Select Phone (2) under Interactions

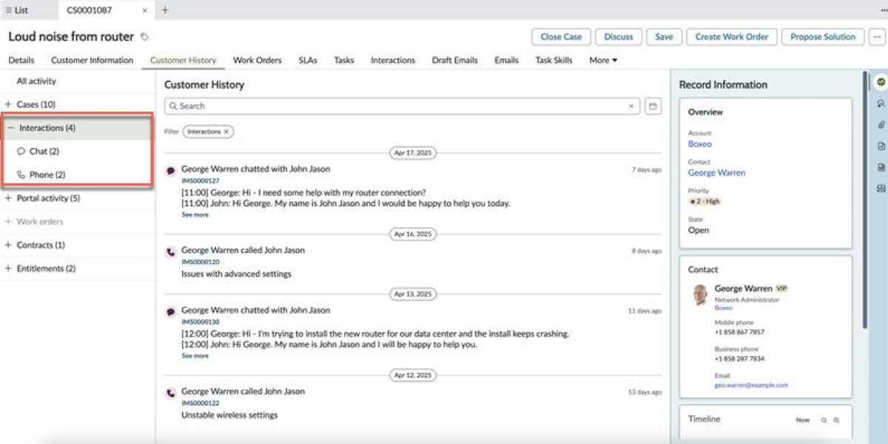(47, 175)
